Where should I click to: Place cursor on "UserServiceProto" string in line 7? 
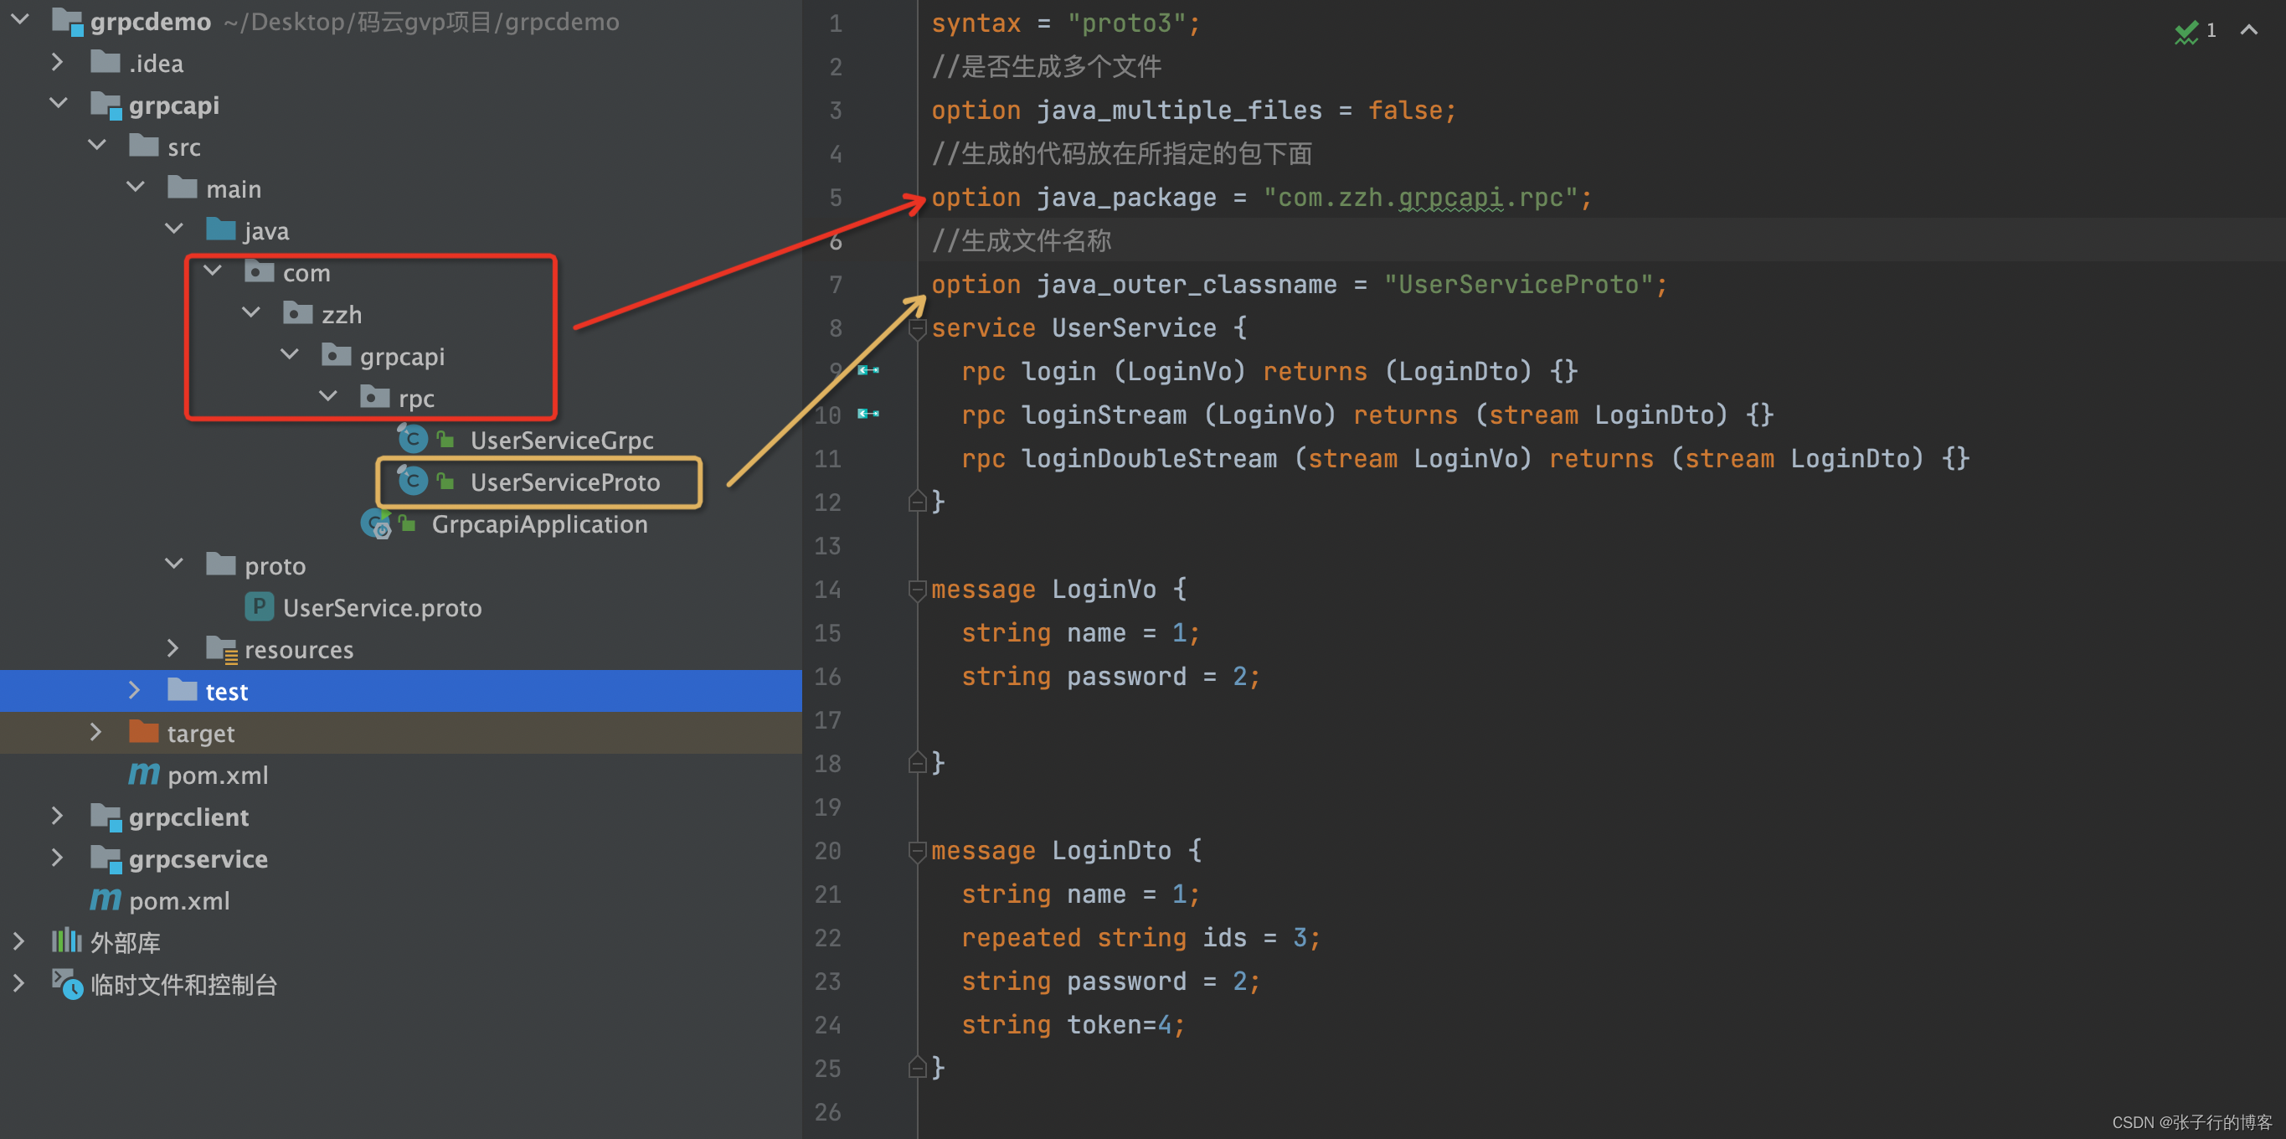(1517, 284)
